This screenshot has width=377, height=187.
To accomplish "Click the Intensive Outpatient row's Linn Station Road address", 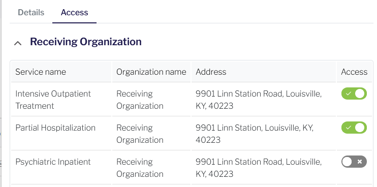I will [259, 100].
